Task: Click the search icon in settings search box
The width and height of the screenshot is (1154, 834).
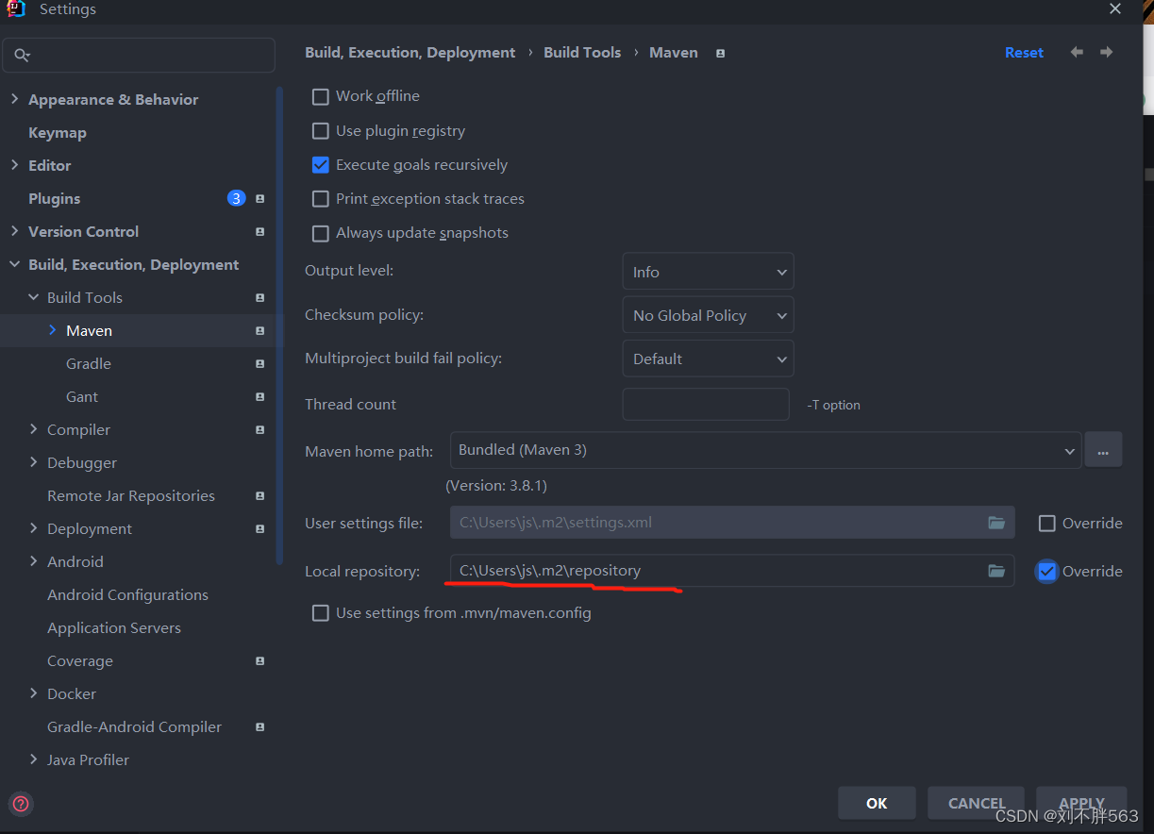Action: click(23, 56)
